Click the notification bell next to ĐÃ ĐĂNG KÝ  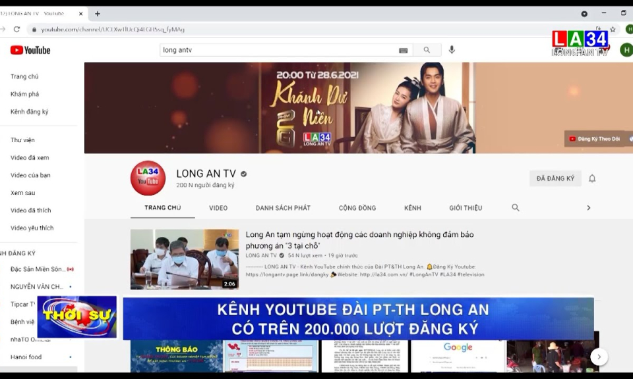592,178
